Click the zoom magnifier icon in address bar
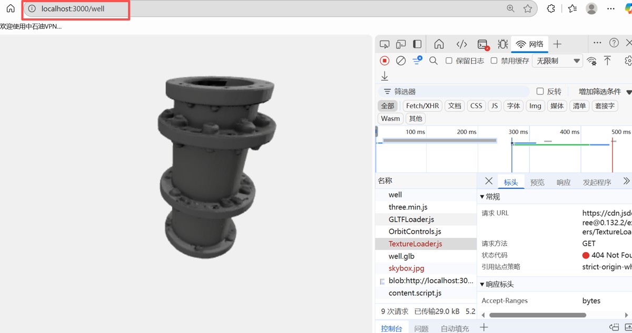Image resolution: width=632 pixels, height=333 pixels. pyautogui.click(x=510, y=8)
